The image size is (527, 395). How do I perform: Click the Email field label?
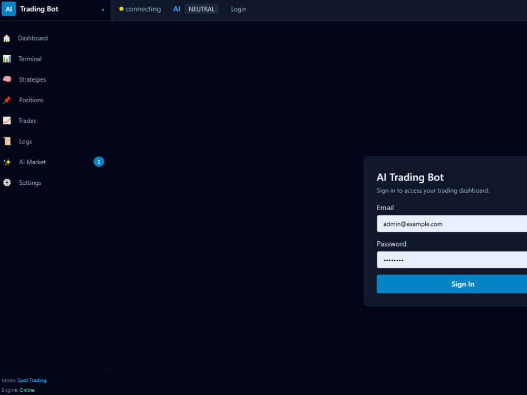(x=385, y=208)
